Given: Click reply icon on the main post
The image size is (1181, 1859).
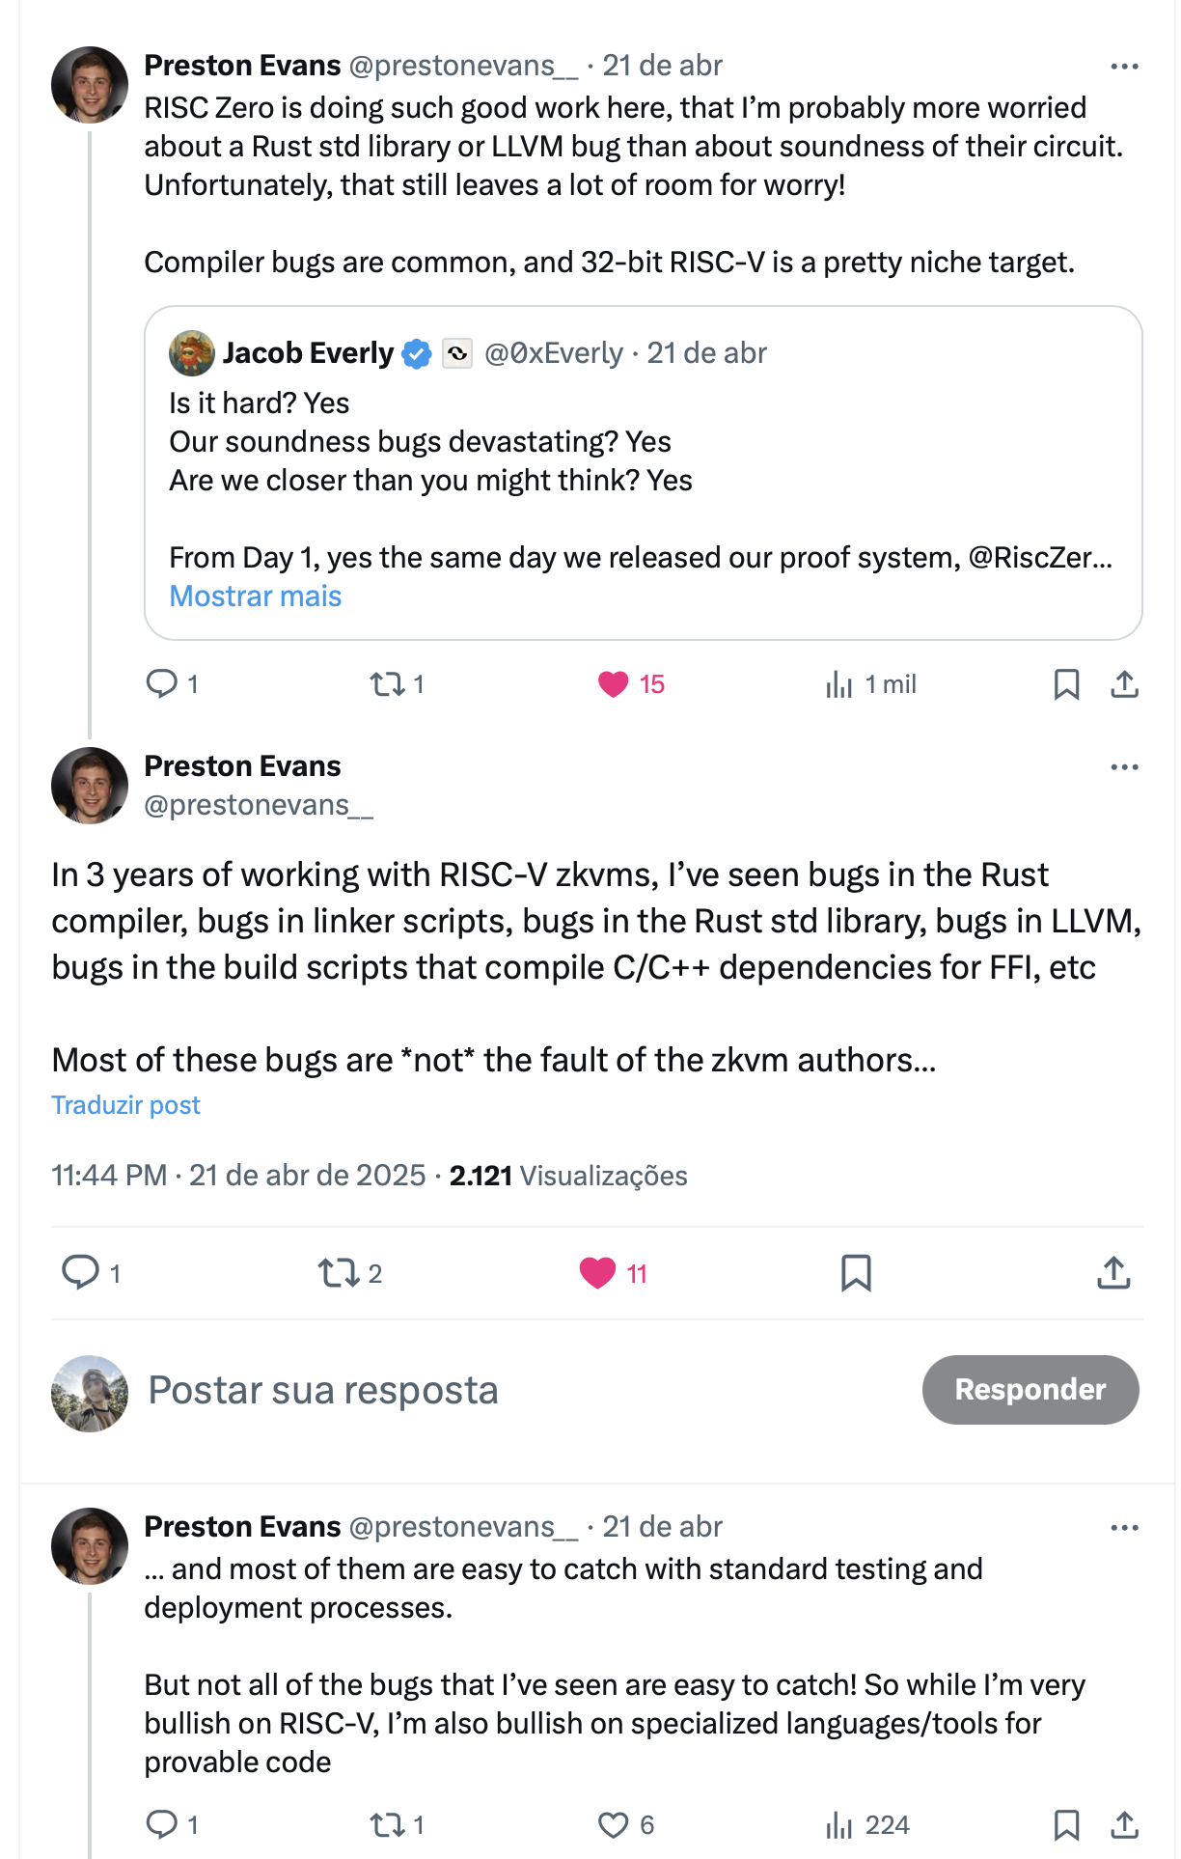Looking at the screenshot, I should click(x=81, y=1272).
